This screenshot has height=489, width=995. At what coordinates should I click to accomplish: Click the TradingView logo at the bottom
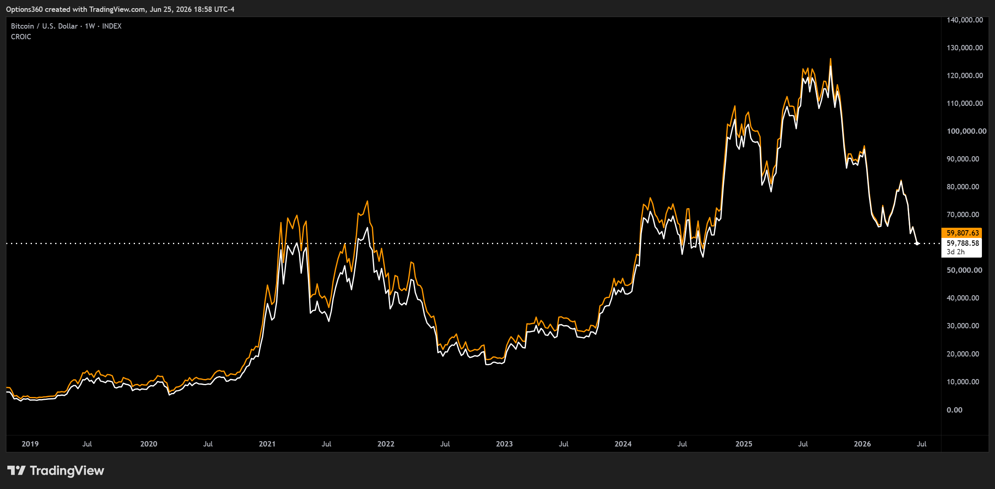(x=56, y=471)
